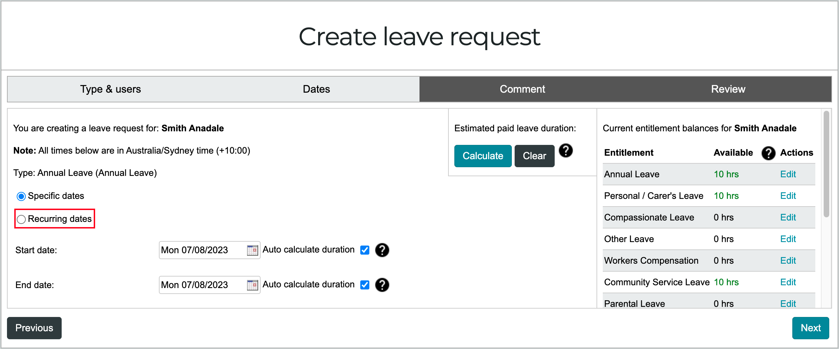This screenshot has width=839, height=349.
Task: Uncheck Start date Auto calculate duration checkbox
Action: click(x=365, y=250)
